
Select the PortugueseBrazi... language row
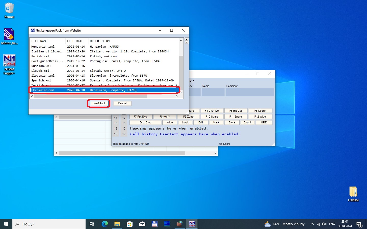[x=104, y=61]
